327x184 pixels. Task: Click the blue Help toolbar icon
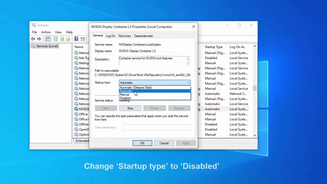point(76,39)
